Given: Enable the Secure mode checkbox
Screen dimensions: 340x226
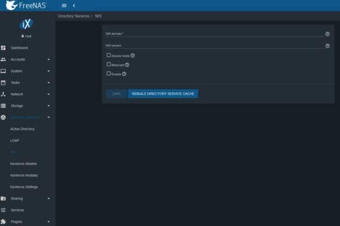Looking at the screenshot, I should (109, 56).
